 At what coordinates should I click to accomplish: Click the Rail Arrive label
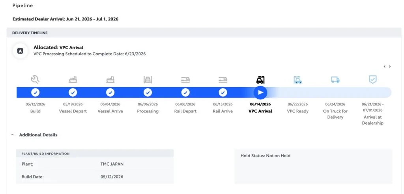(x=223, y=111)
